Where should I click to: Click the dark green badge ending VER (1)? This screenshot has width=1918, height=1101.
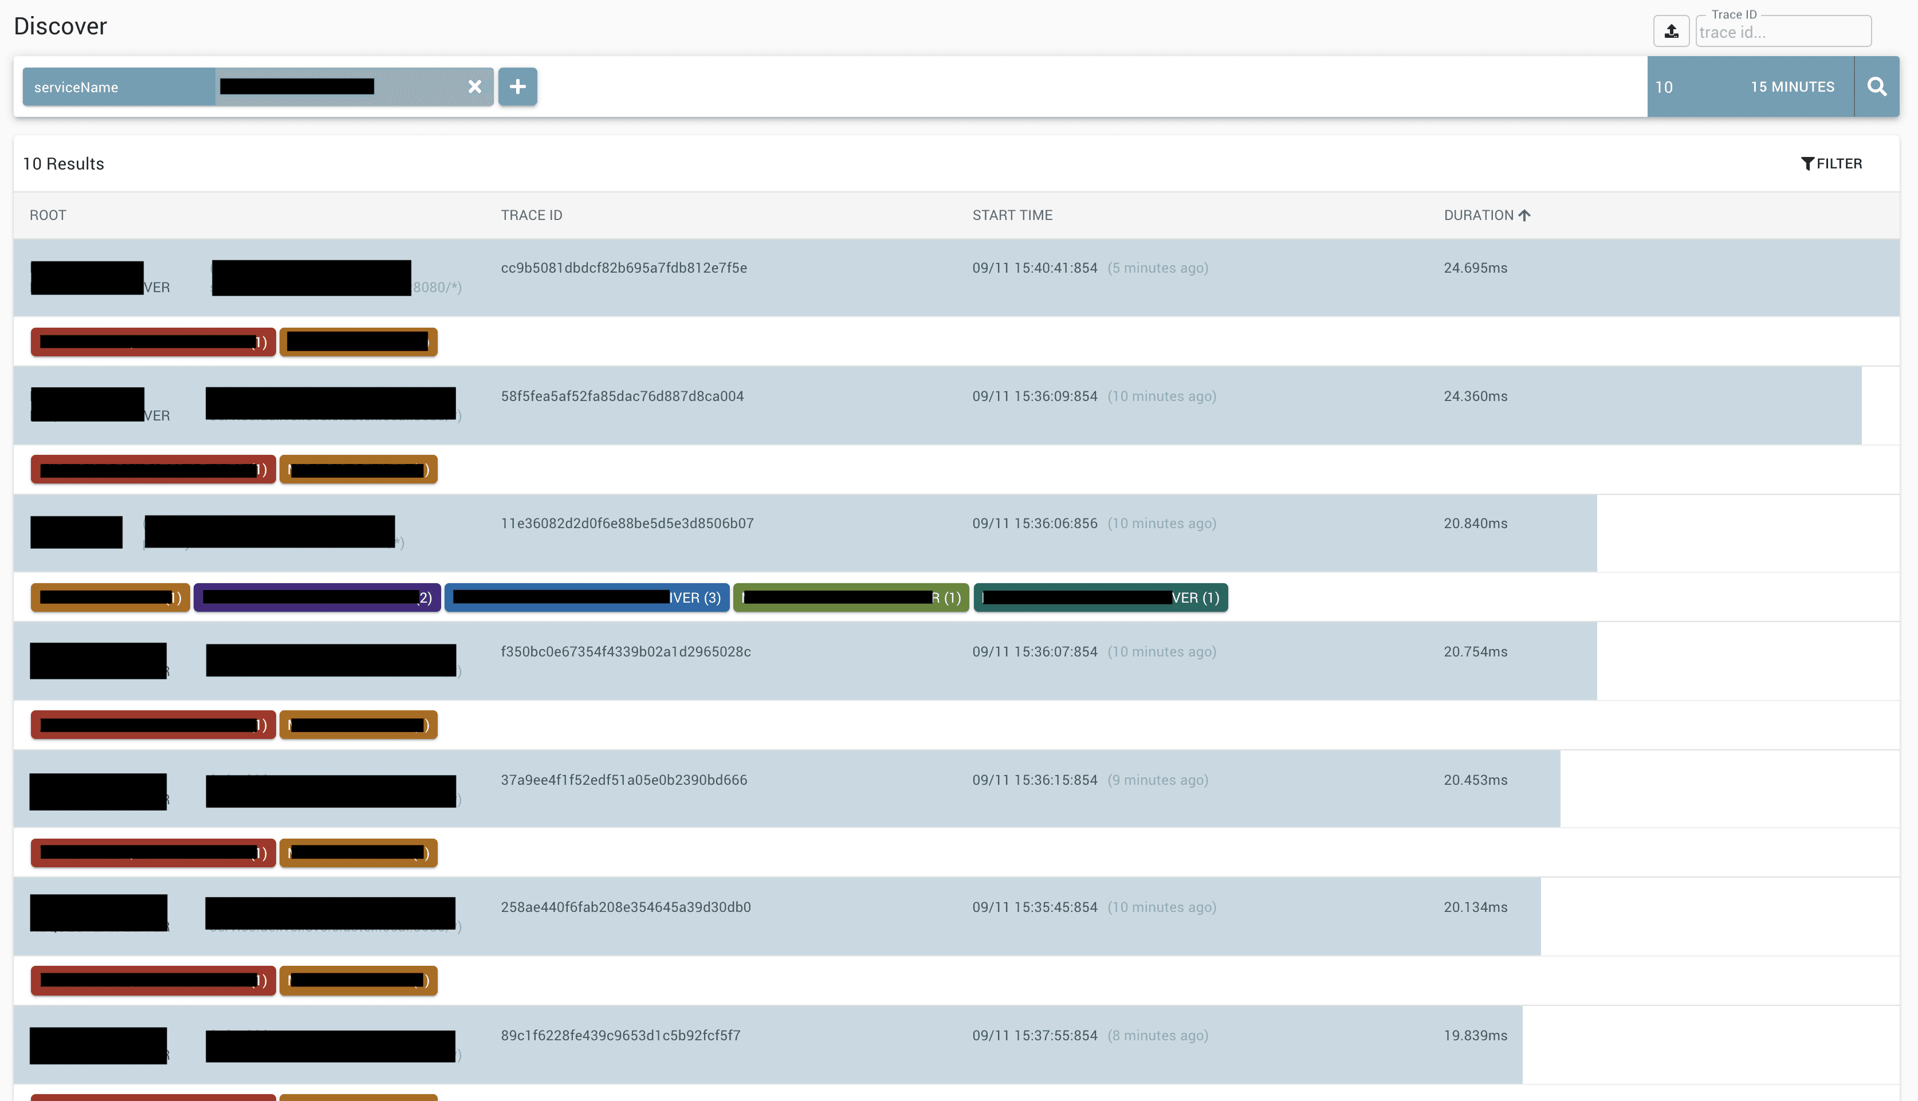[x=1100, y=597]
